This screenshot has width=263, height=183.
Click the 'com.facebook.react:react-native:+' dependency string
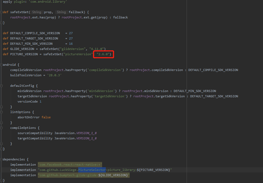click(70, 165)
